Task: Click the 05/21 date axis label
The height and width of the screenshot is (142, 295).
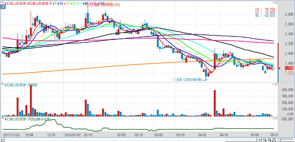Action: click(x=274, y=135)
